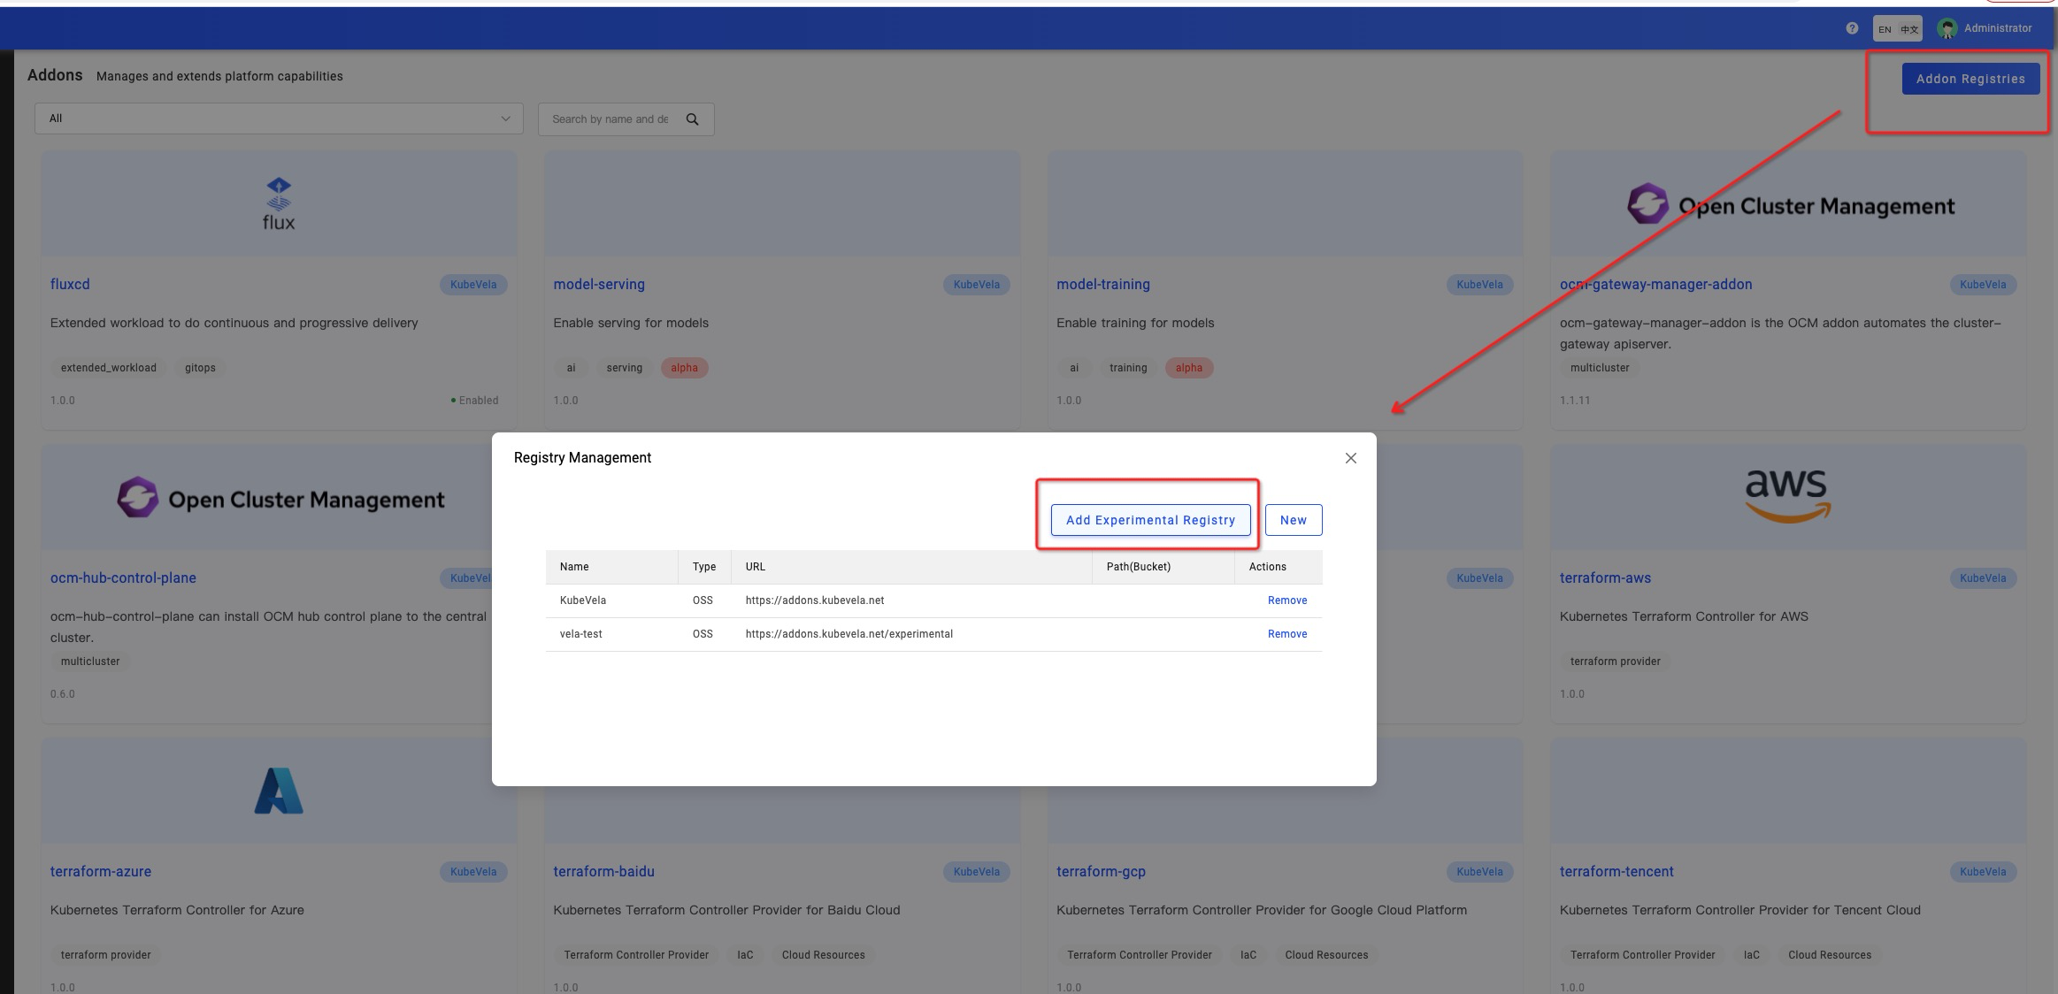
Task: Open the terraform-baidu addon link
Action: tap(603, 872)
